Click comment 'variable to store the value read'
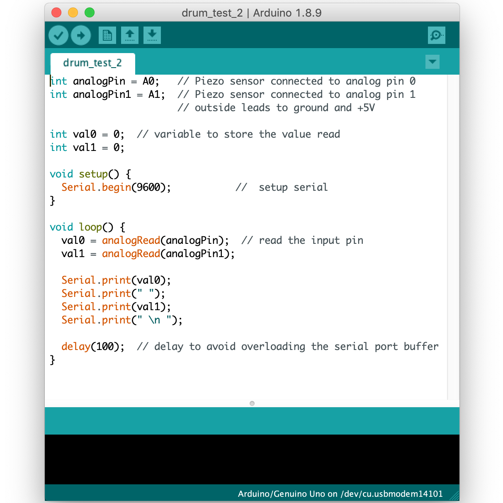 [247, 134]
